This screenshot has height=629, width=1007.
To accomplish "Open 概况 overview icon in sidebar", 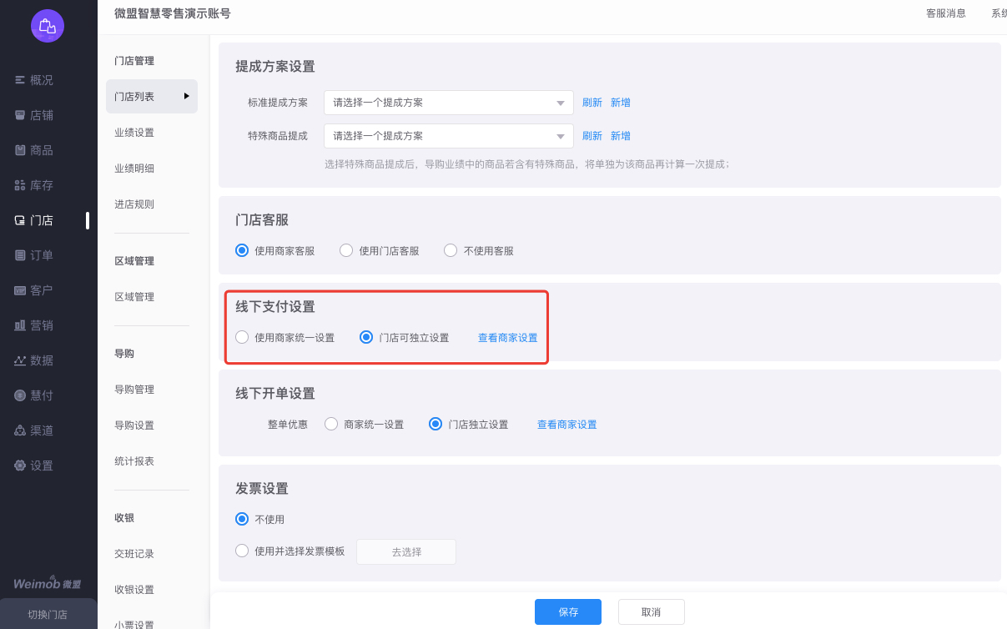I will click(20, 80).
